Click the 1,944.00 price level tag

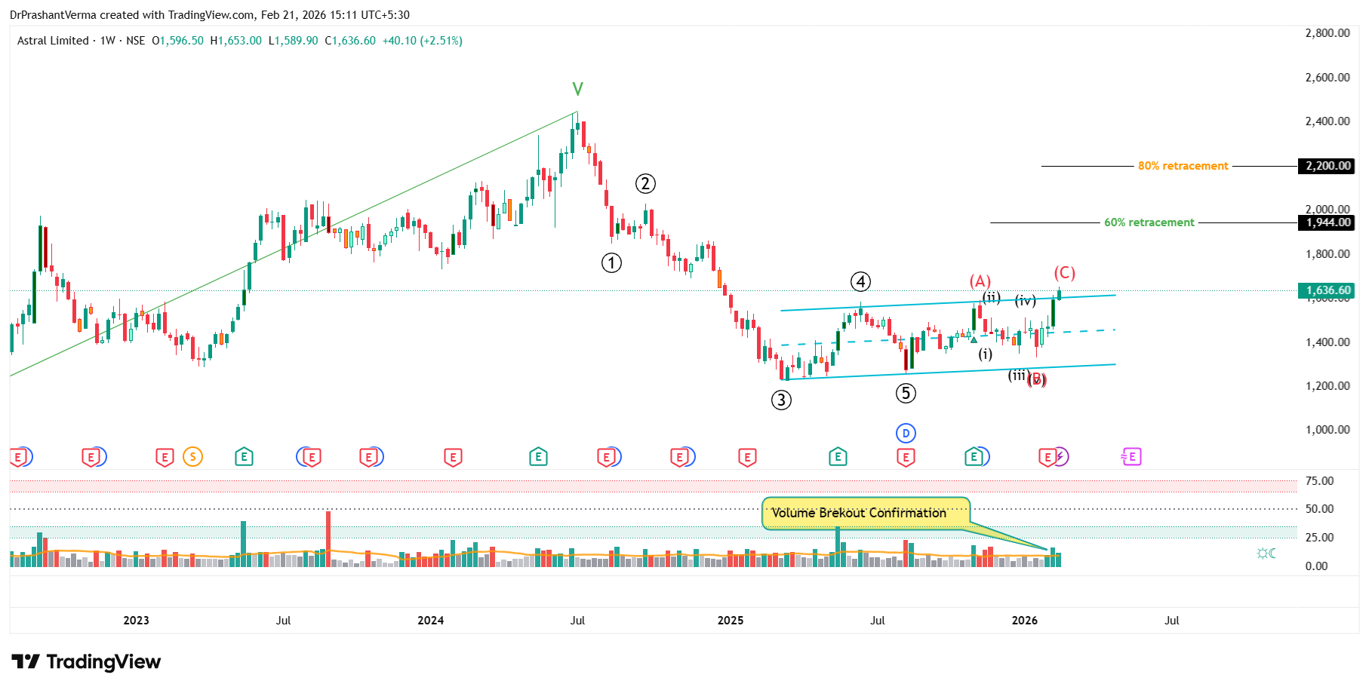pyautogui.click(x=1326, y=222)
